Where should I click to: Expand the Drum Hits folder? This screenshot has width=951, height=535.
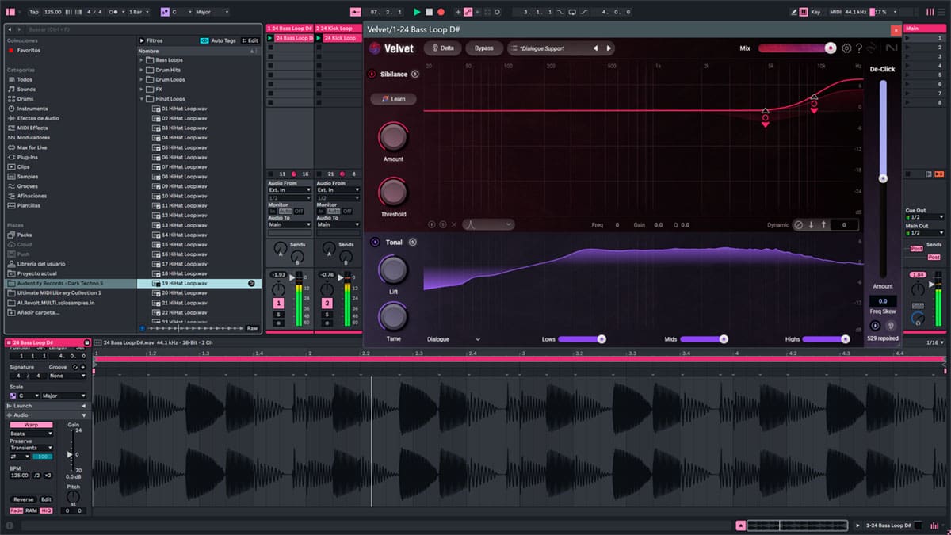click(142, 70)
